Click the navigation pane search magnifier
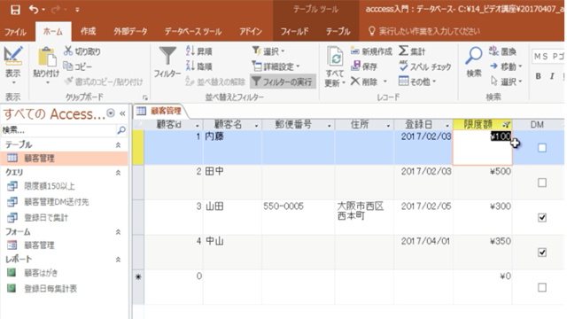The image size is (567, 319). pyautogui.click(x=121, y=130)
